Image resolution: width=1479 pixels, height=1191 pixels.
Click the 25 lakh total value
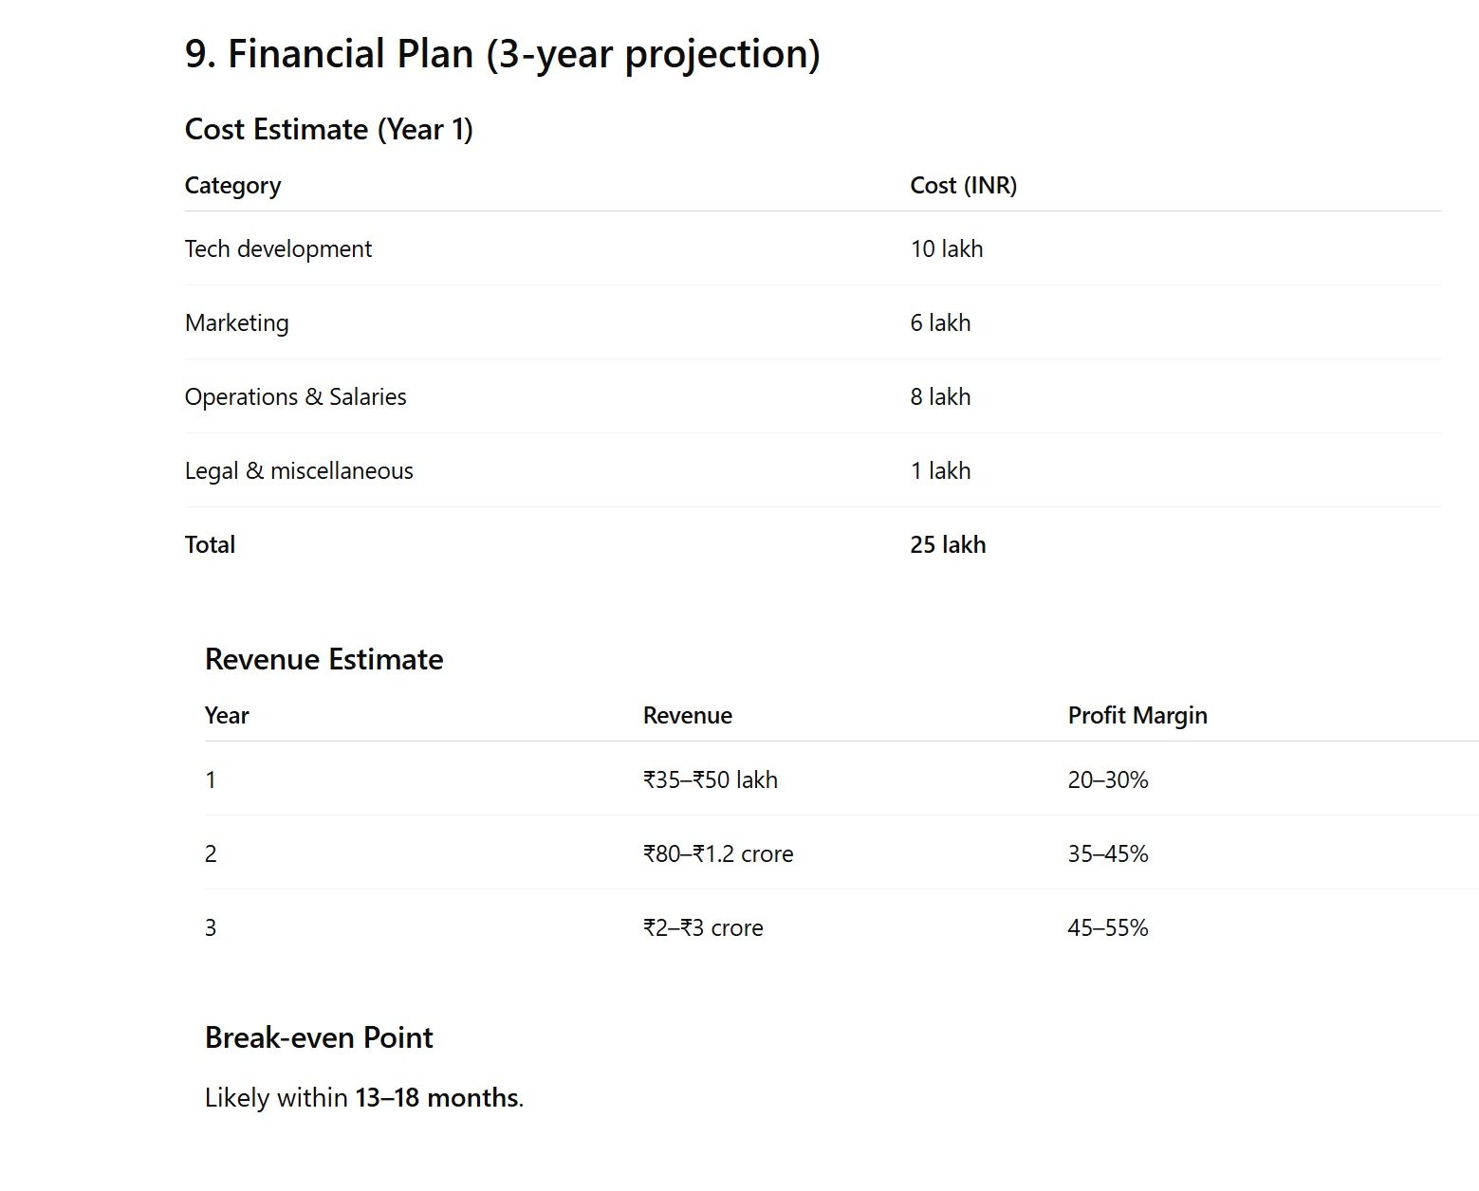point(948,544)
